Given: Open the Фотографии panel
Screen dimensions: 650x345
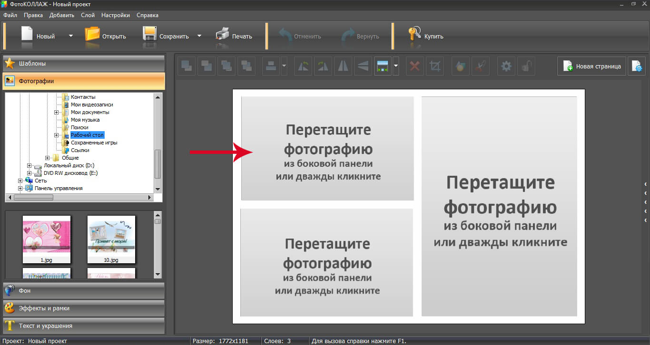Looking at the screenshot, I should tap(84, 81).
